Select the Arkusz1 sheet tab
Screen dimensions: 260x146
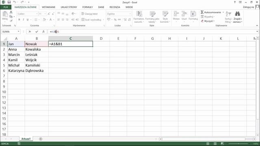coord(26,139)
